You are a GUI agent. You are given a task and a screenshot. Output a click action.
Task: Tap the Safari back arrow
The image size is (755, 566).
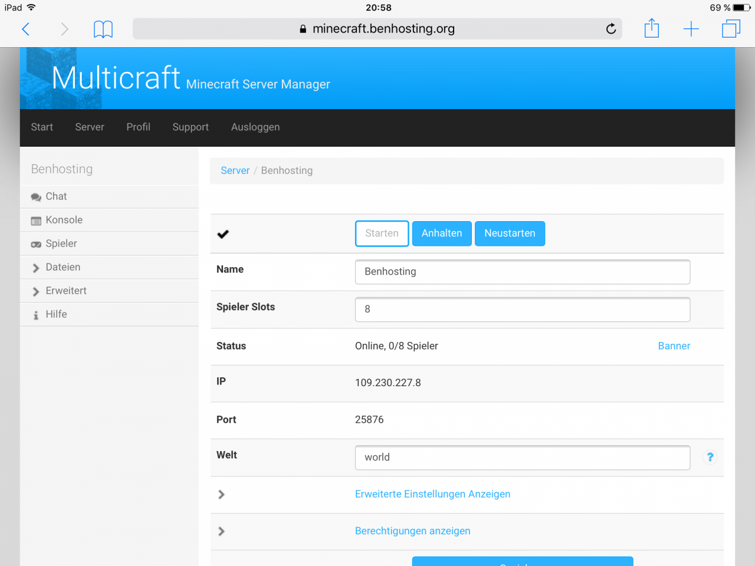[26, 29]
